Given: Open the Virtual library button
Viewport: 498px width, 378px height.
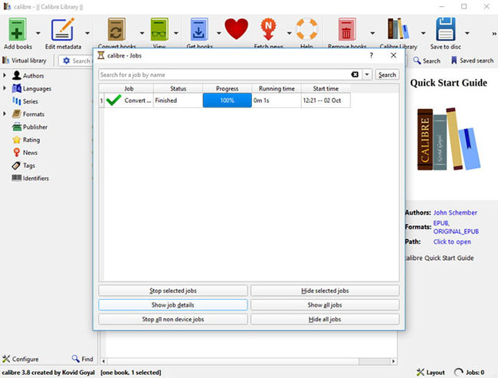Looking at the screenshot, I should (25, 61).
